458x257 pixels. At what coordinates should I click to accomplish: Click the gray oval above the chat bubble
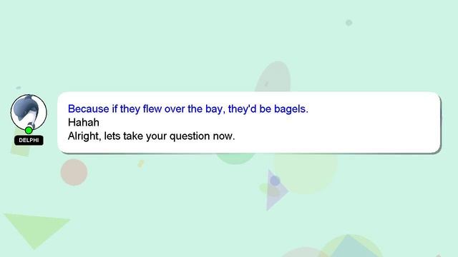click(x=273, y=76)
